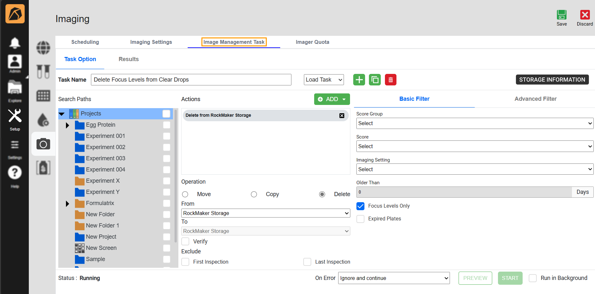Open the camera Imaging icon in sidebar

[43, 144]
